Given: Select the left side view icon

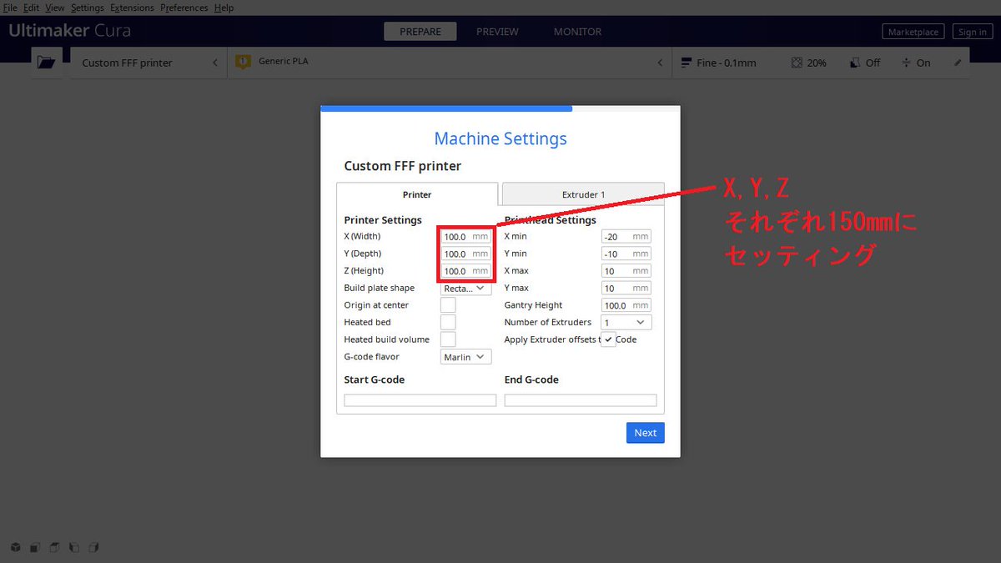Looking at the screenshot, I should pyautogui.click(x=74, y=547).
